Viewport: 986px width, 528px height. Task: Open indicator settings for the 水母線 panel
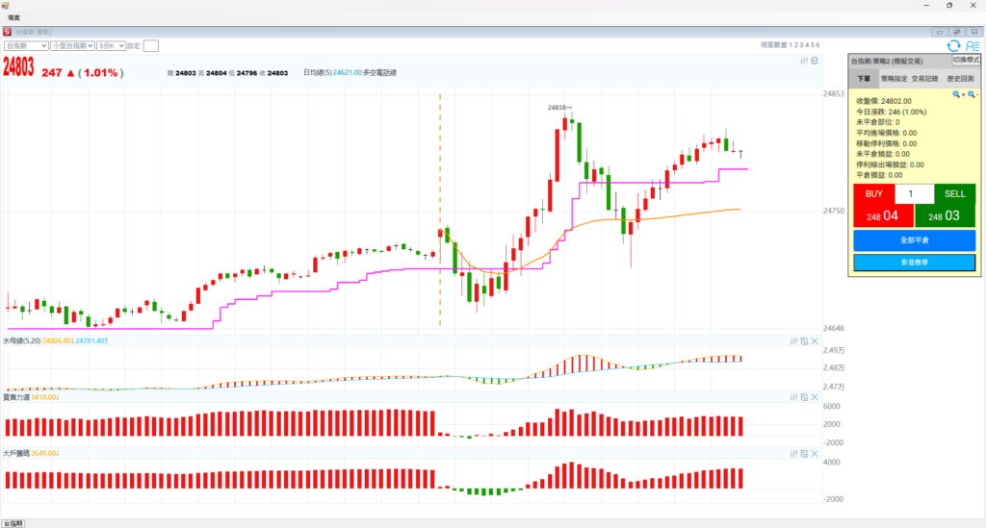coord(792,341)
